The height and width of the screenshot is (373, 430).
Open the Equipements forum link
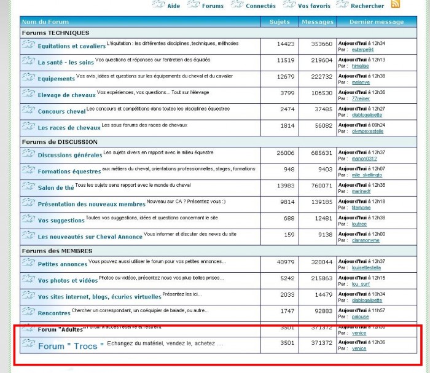57,79
